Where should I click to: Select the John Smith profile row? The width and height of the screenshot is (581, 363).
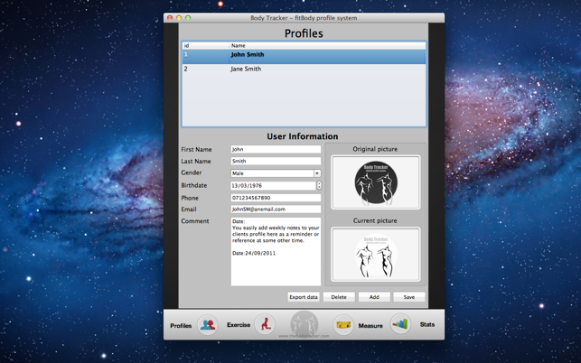click(304, 57)
